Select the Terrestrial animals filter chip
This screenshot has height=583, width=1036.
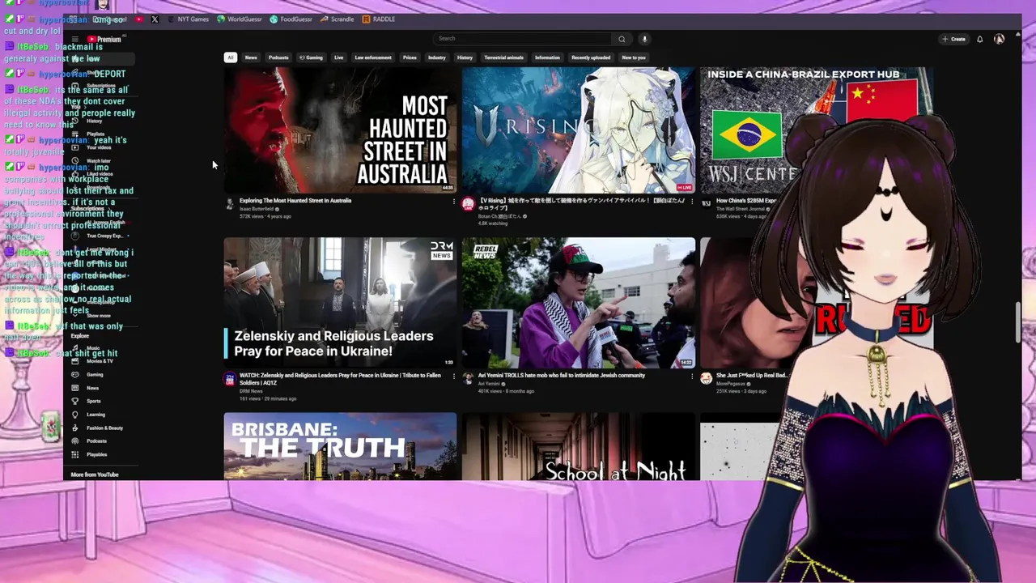504,57
